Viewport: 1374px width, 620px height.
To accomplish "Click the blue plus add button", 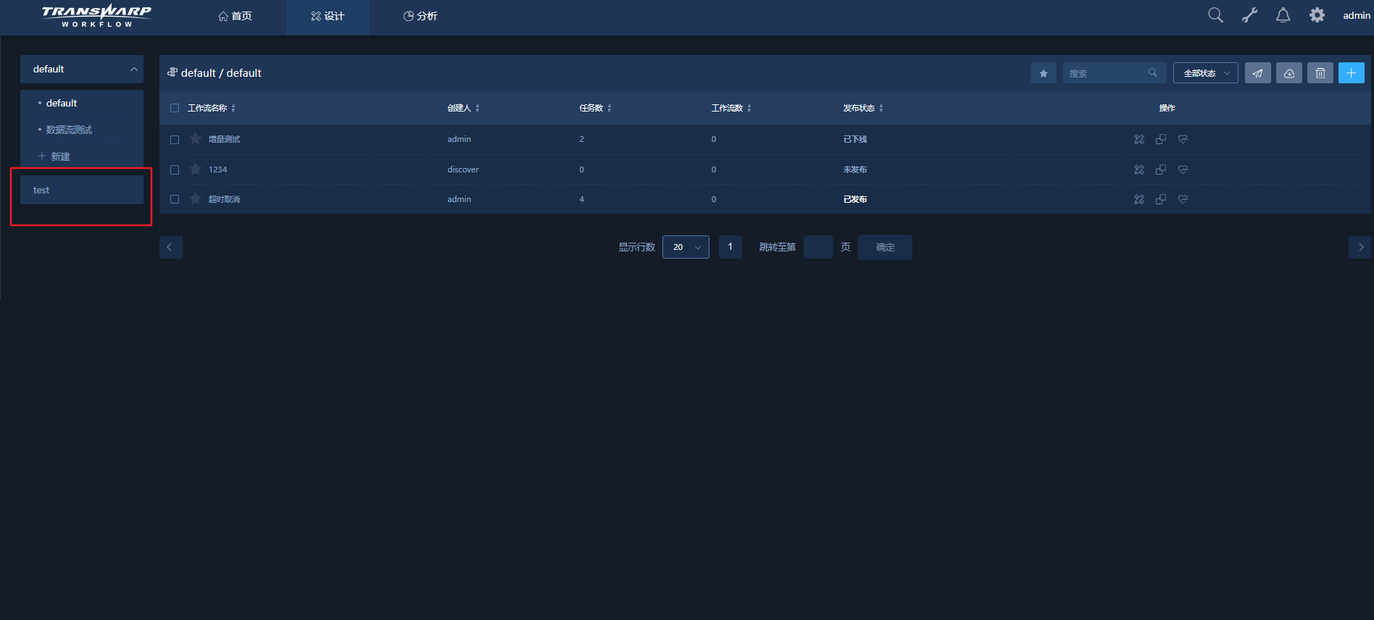I will pyautogui.click(x=1351, y=73).
